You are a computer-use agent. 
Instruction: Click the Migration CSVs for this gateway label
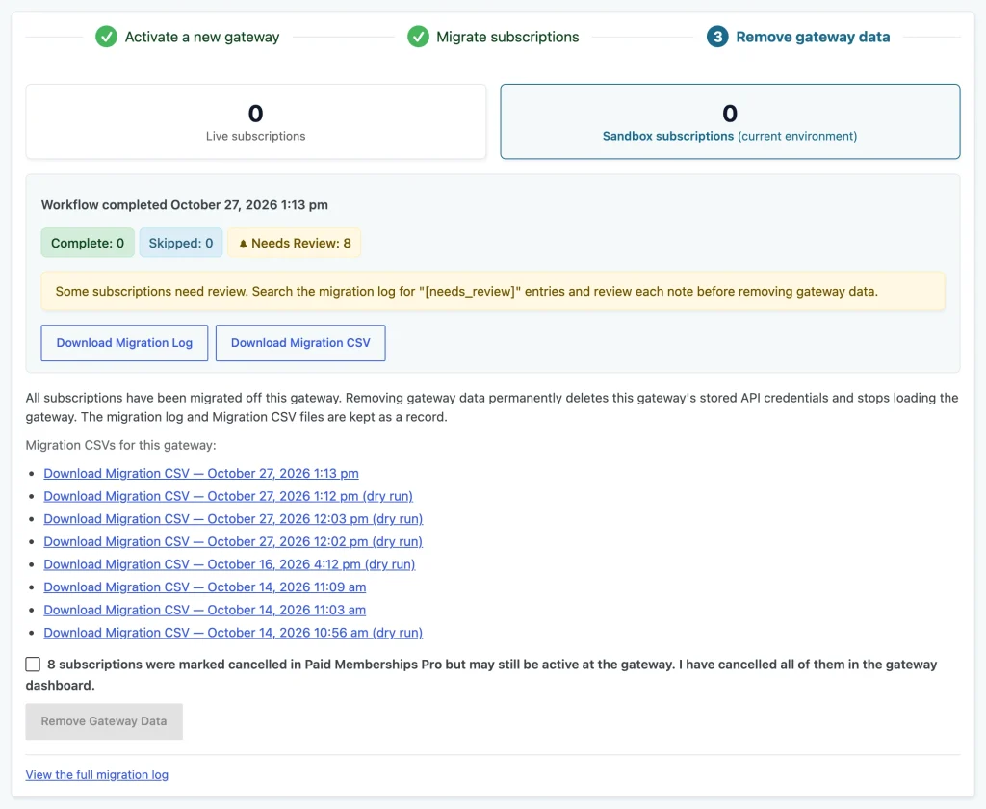pyautogui.click(x=120, y=445)
